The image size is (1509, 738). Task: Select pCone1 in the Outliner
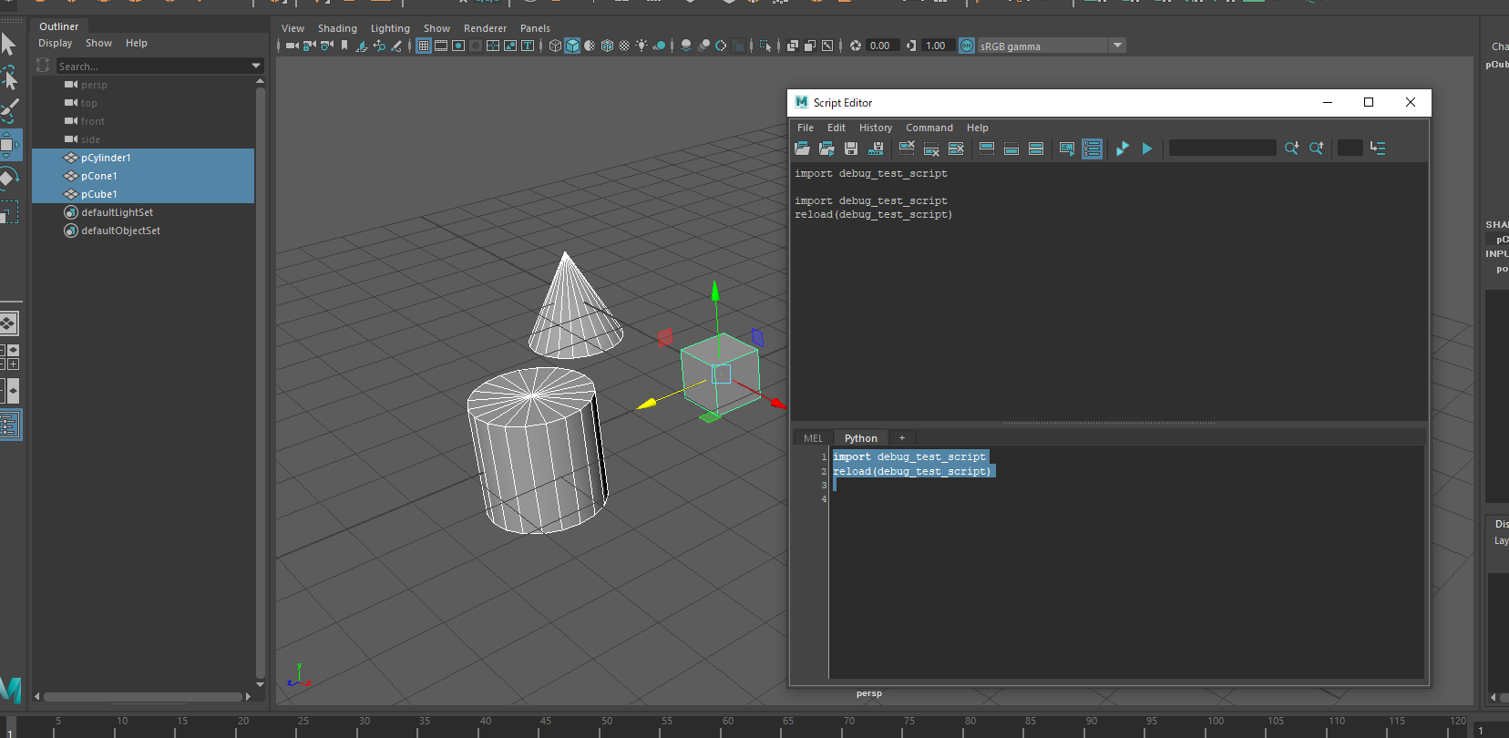point(99,176)
